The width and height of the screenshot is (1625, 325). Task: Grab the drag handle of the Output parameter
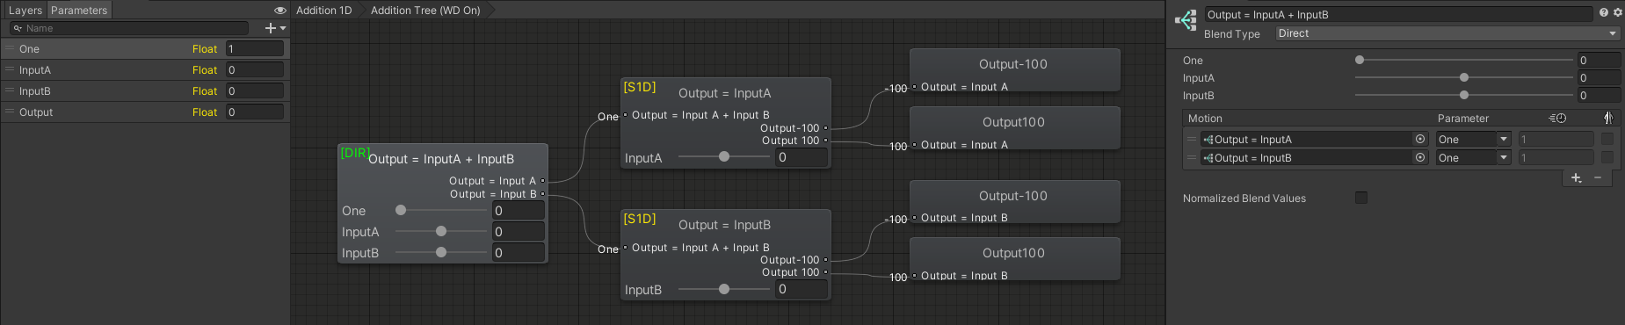(x=11, y=112)
